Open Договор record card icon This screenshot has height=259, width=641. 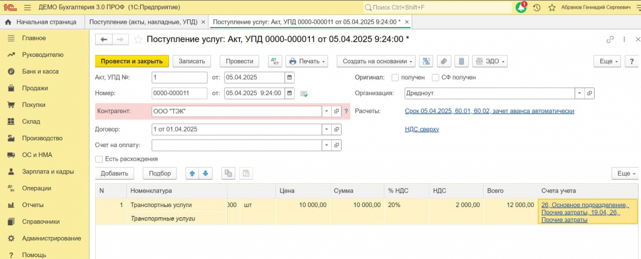click(x=336, y=129)
